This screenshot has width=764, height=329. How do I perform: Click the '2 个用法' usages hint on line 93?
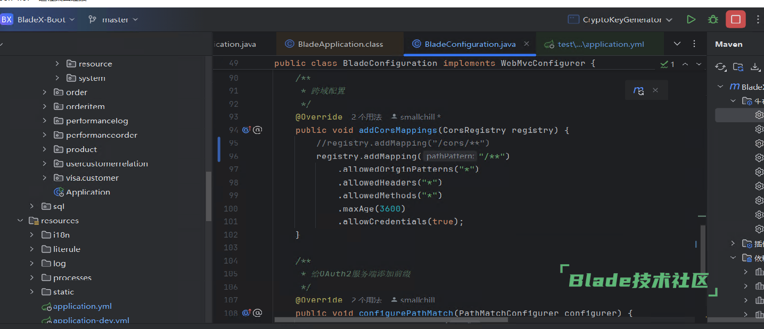click(366, 117)
